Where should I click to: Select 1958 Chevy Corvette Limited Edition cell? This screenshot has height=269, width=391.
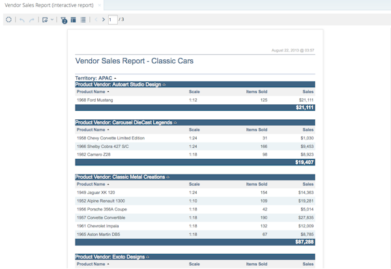tap(111, 138)
